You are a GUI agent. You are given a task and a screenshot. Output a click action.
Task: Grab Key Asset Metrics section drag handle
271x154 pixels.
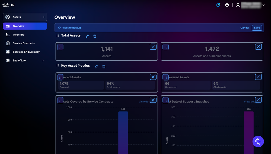click(58, 66)
